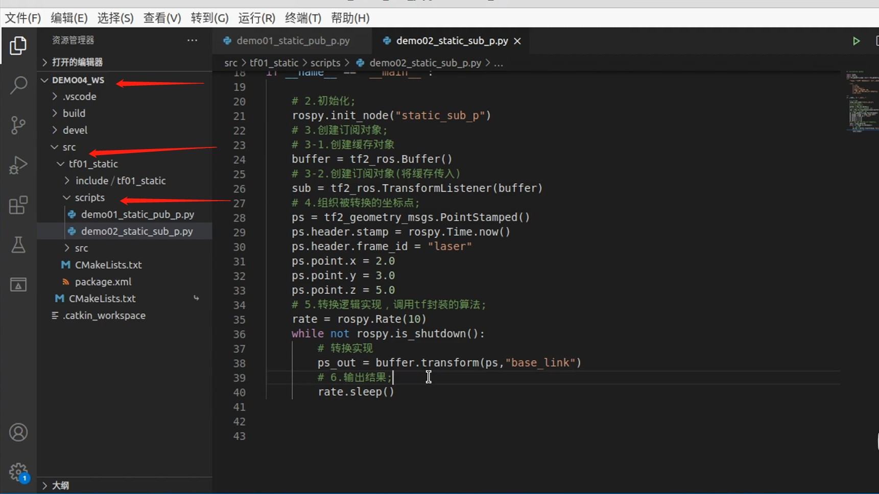The width and height of the screenshot is (879, 494).
Task: Open the Accounts menu icon
Action: (x=18, y=433)
